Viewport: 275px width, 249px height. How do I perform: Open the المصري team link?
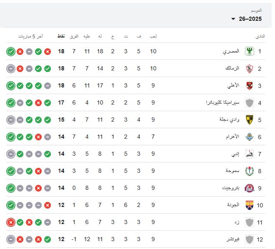click(231, 52)
